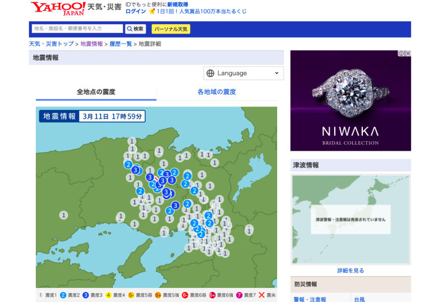Click the chevron arrow in the Language selector
Image resolution: width=430 pixels, height=302 pixels.
tap(277, 73)
